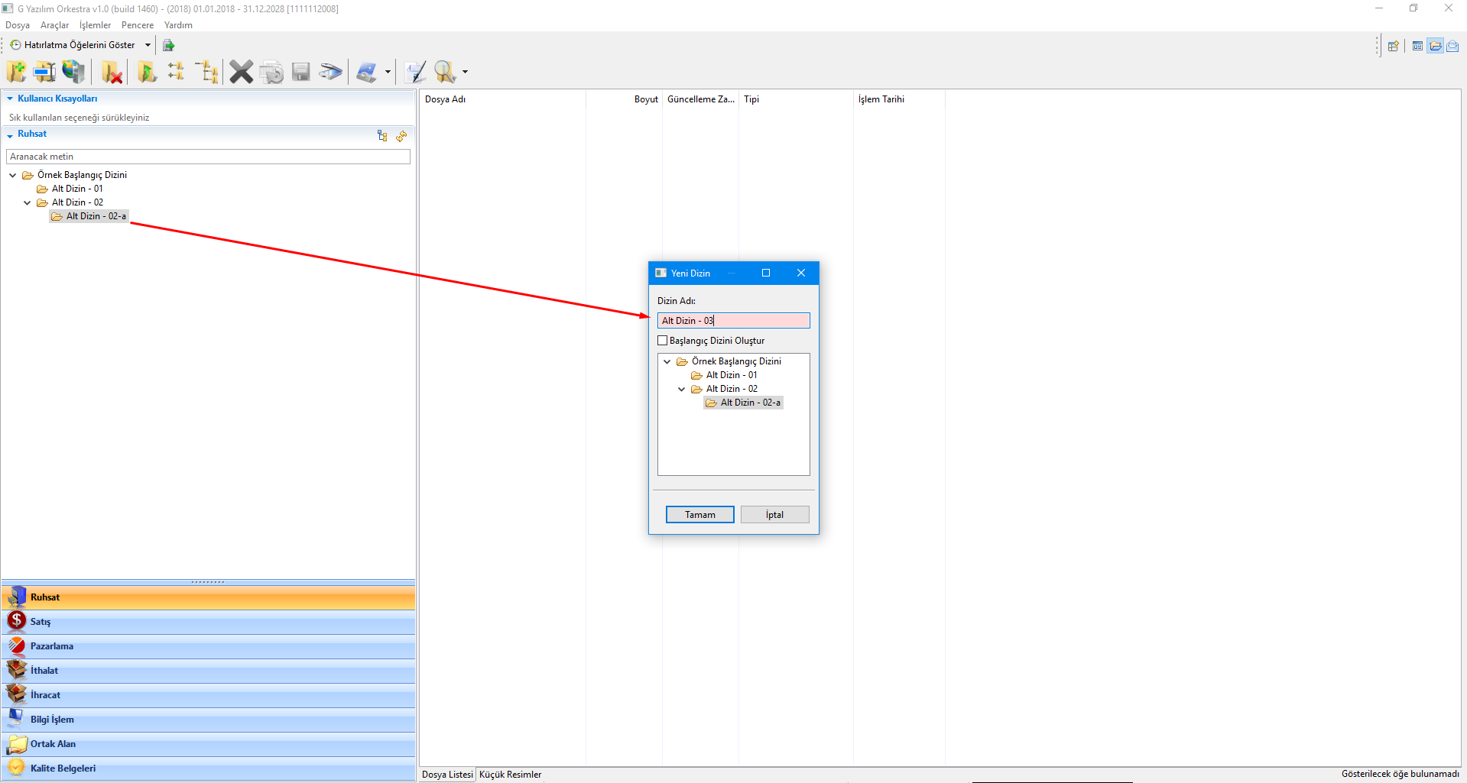
Task: Open the Hatırlatma Öğelerini Göster dropdown arrow
Action: tap(148, 45)
